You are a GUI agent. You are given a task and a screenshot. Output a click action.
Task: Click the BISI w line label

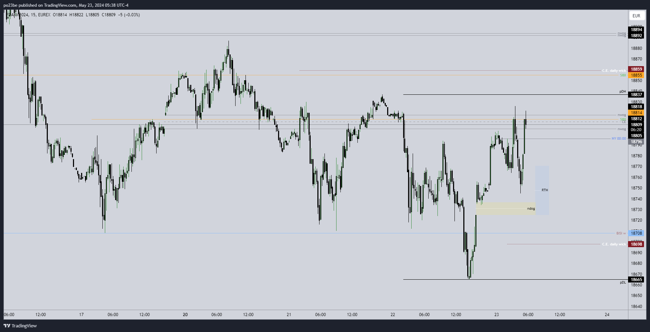pos(621,233)
